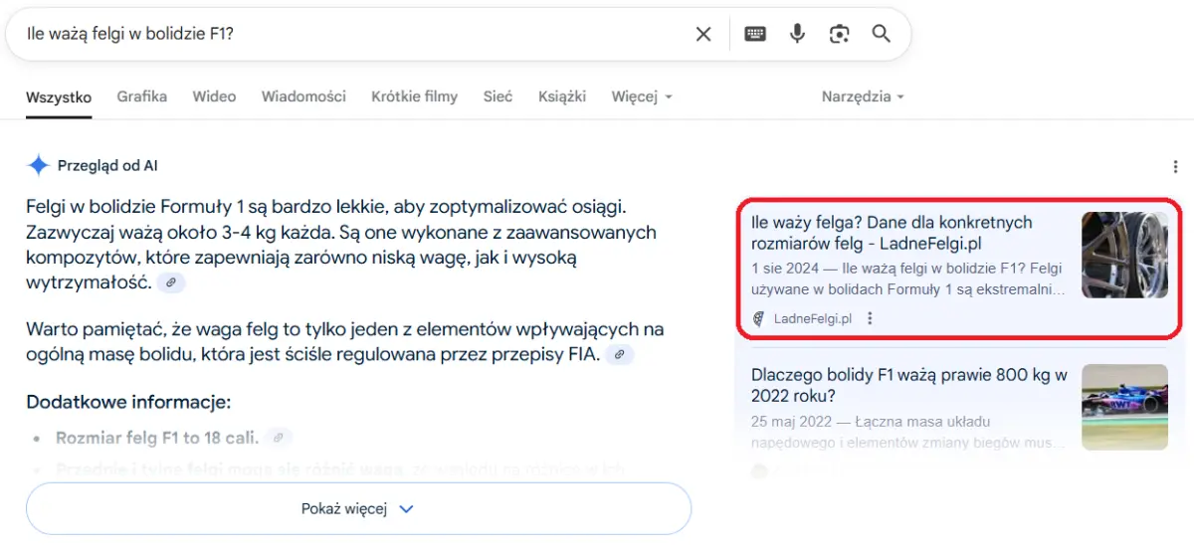Open the on-screen keyboard icon
This screenshot has height=554, width=1194.
click(x=755, y=34)
